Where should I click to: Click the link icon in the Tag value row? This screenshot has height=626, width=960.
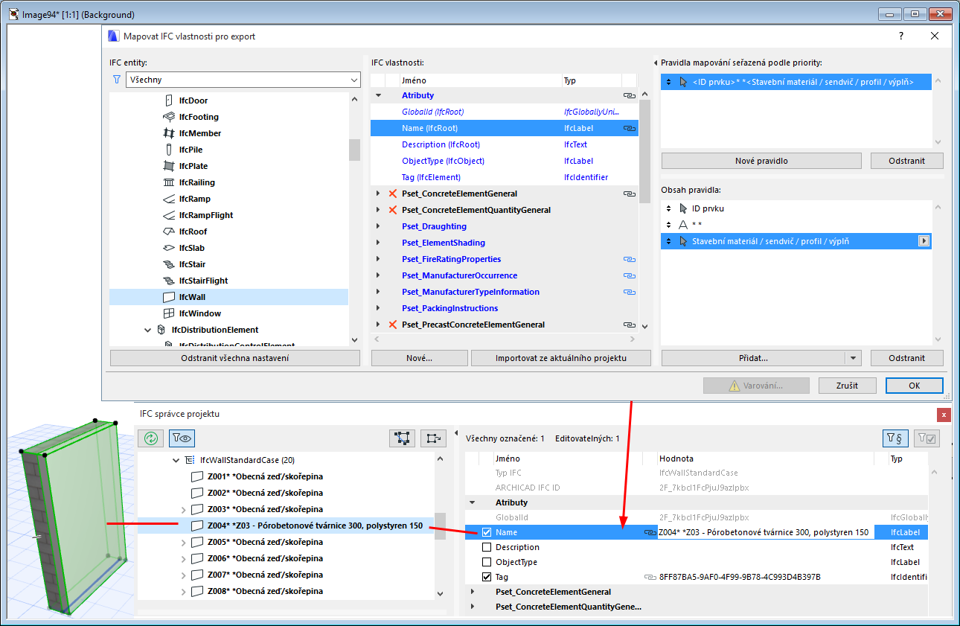[x=649, y=578]
